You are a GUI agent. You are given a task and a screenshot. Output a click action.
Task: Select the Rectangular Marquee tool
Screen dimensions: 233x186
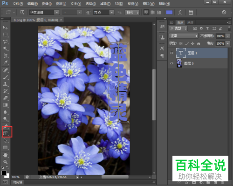point(5,34)
